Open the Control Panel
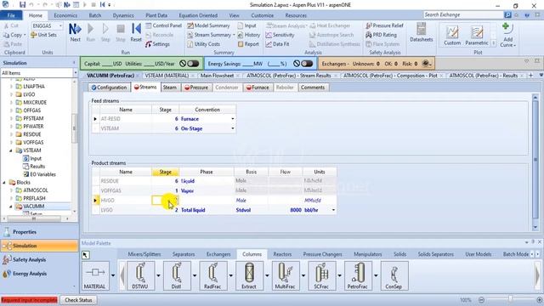 point(163,25)
